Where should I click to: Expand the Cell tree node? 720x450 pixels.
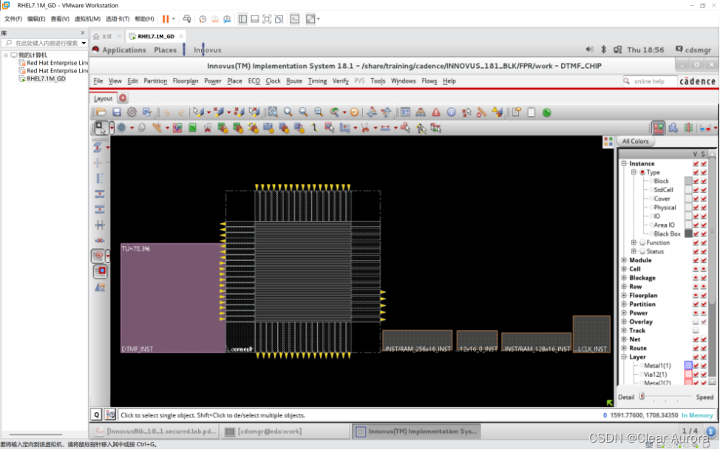[624, 269]
